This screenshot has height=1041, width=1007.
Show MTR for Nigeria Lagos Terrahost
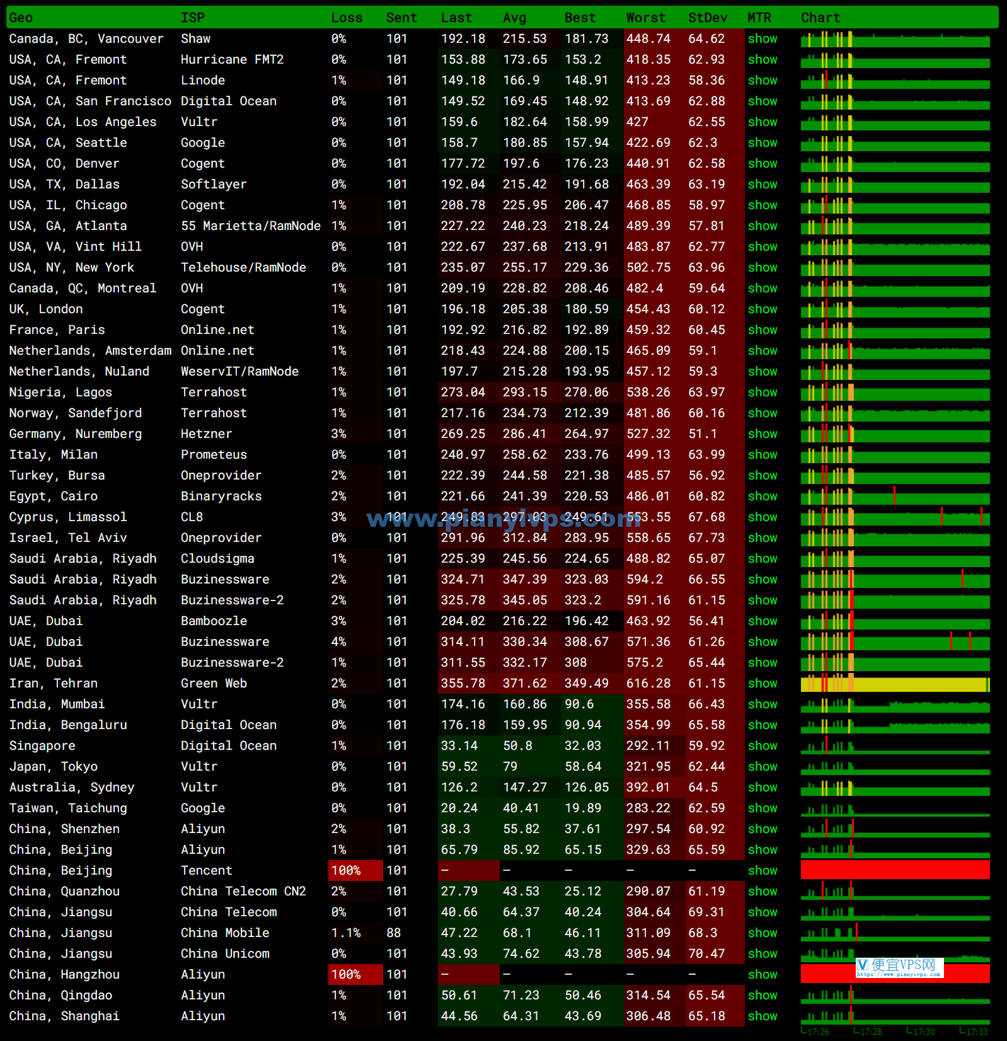pyautogui.click(x=762, y=392)
